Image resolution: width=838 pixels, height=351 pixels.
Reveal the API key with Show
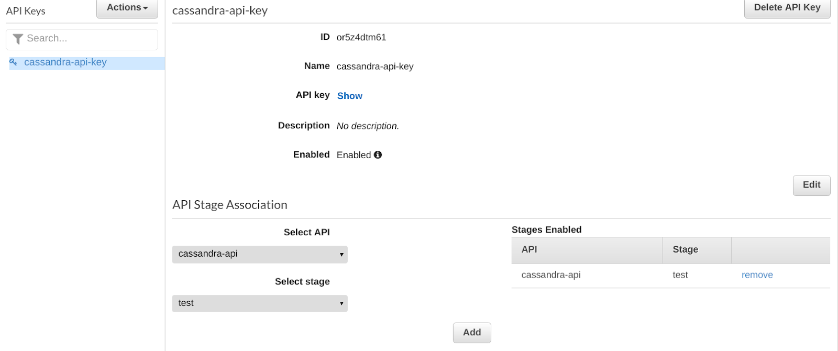coord(349,96)
